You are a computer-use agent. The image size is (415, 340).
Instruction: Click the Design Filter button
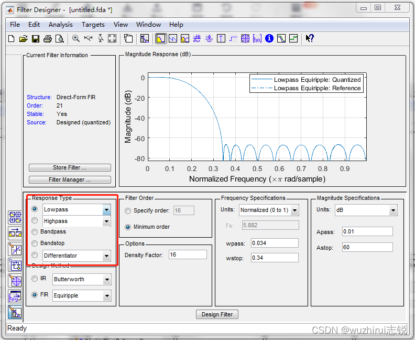point(217,314)
